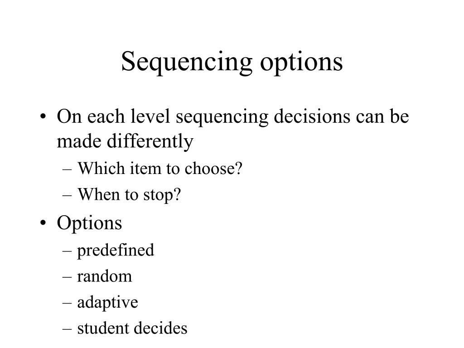Select the first bullet about sequencing decisions
464x348 pixels.
click(x=233, y=129)
